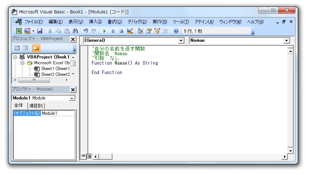Collapse the VBAProject (Book1) tree node
The image size is (310, 175).
15,57
